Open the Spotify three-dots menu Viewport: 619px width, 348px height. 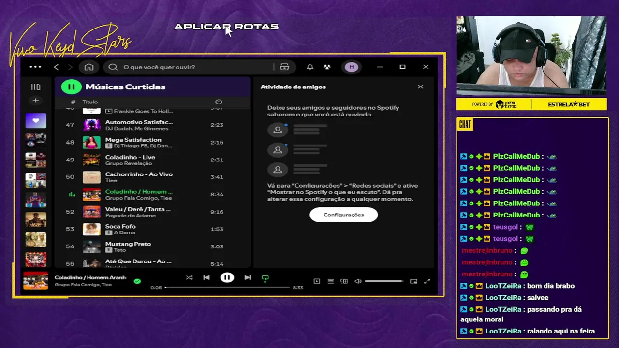click(x=35, y=67)
